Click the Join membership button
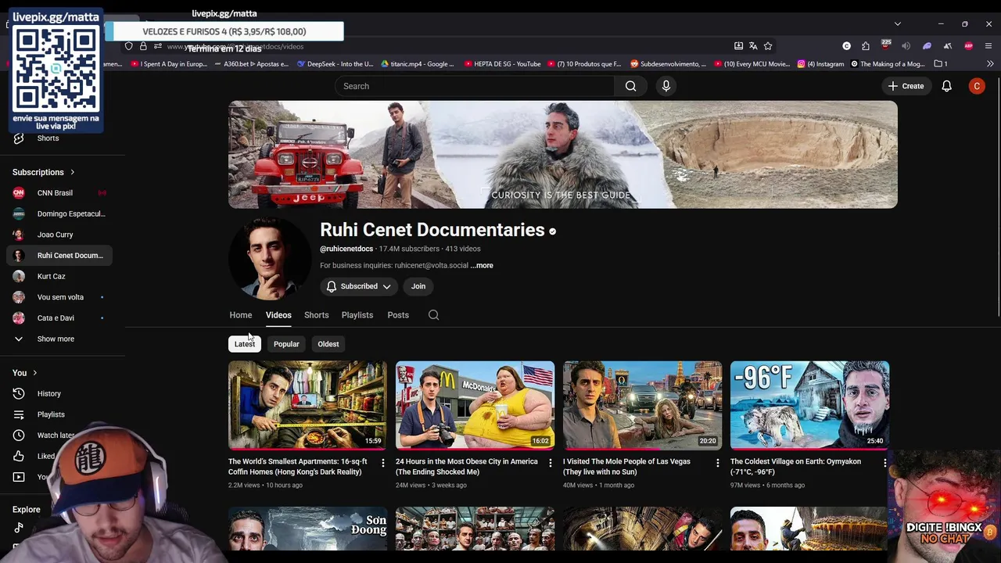This screenshot has width=1001, height=563. (418, 286)
